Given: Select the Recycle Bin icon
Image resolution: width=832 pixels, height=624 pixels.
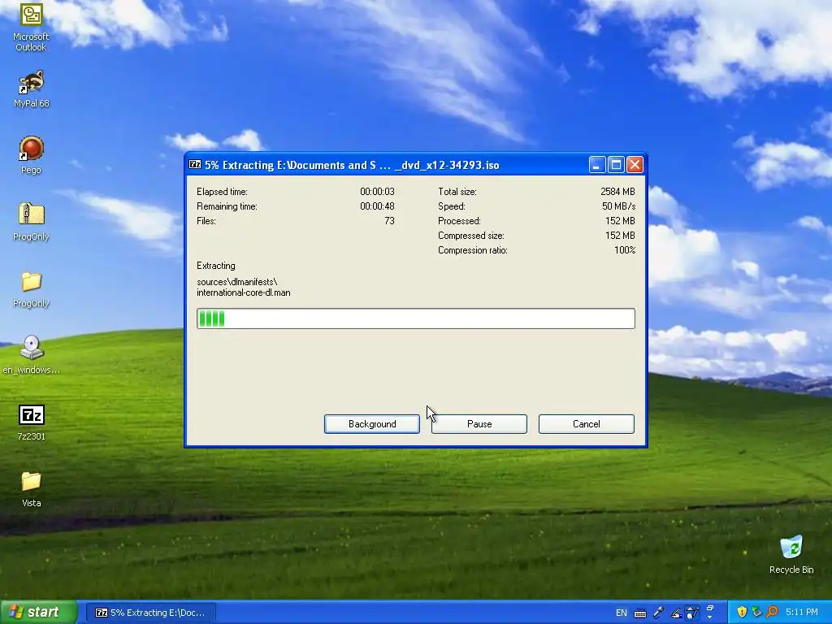Looking at the screenshot, I should pyautogui.click(x=791, y=554).
